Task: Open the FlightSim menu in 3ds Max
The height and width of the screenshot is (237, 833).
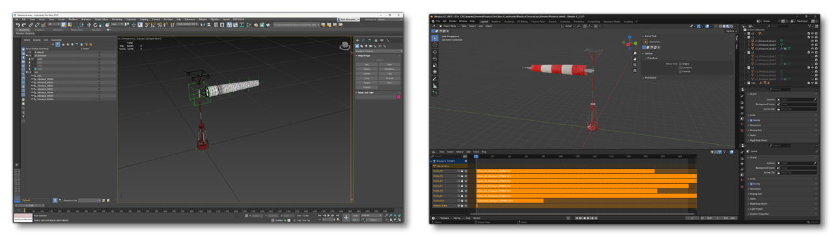Action: 215,19
